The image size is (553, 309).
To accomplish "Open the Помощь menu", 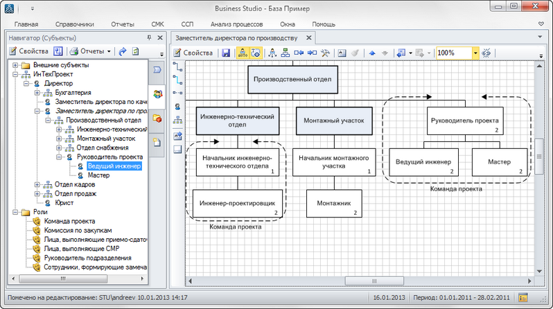I will tap(324, 24).
